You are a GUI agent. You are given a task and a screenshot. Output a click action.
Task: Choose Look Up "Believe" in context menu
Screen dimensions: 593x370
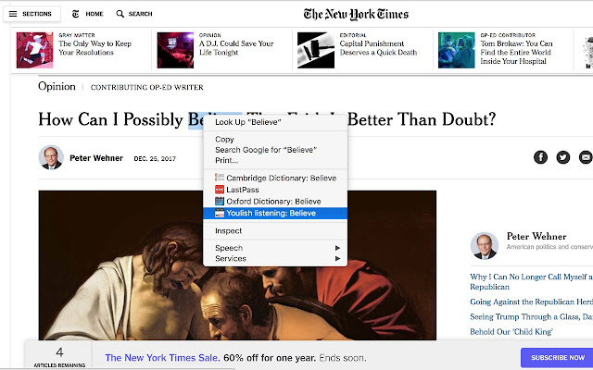[275, 122]
